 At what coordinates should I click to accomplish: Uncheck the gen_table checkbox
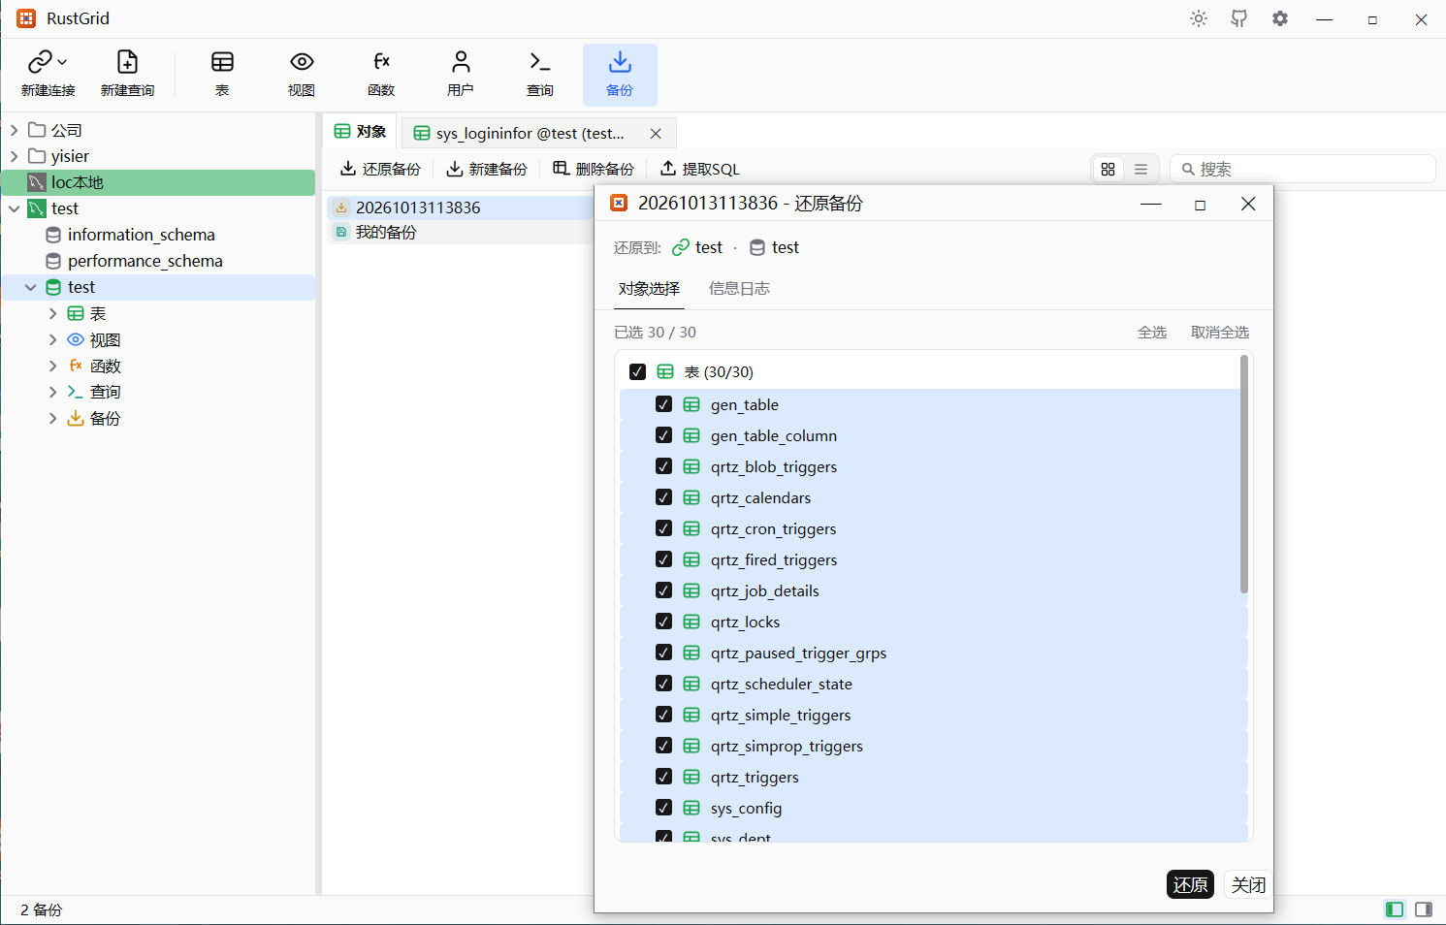click(x=663, y=404)
